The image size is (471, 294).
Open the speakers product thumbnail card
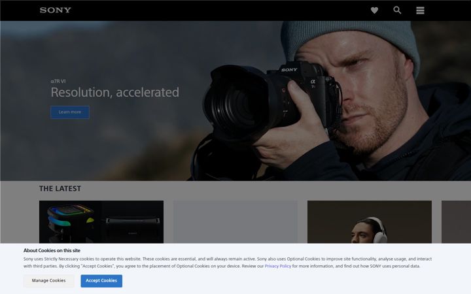click(x=101, y=222)
